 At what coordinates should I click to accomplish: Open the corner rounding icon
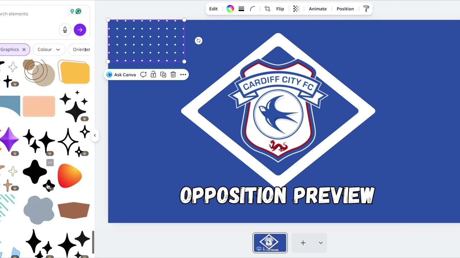point(253,9)
